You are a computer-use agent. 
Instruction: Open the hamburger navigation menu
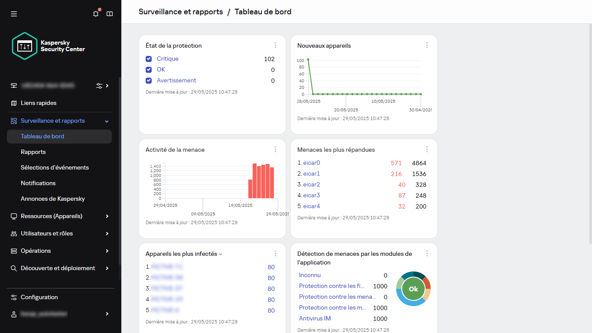(x=13, y=13)
